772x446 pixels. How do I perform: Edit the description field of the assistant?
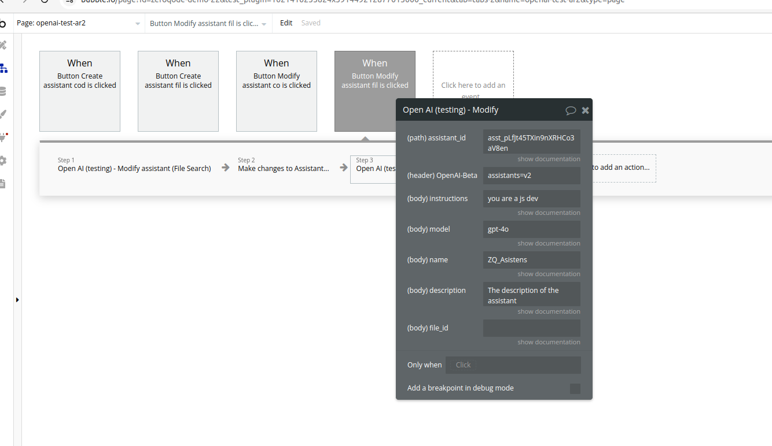tap(531, 294)
